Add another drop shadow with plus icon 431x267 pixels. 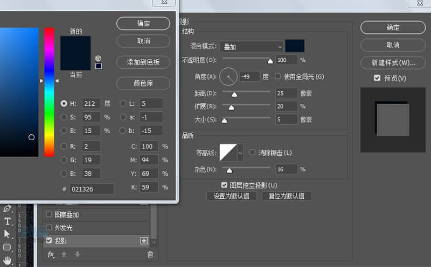coord(144,241)
